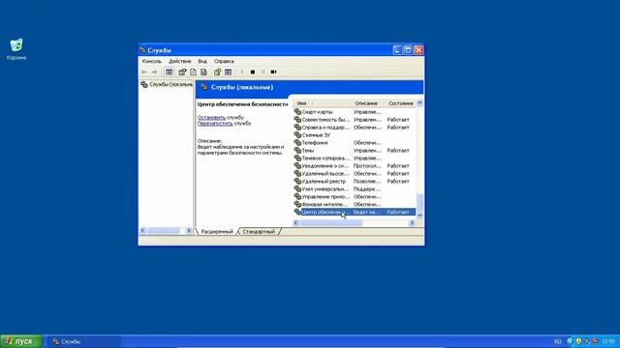Toggle the console tree show/hide toolbar icon
620x348 pixels.
(169, 72)
